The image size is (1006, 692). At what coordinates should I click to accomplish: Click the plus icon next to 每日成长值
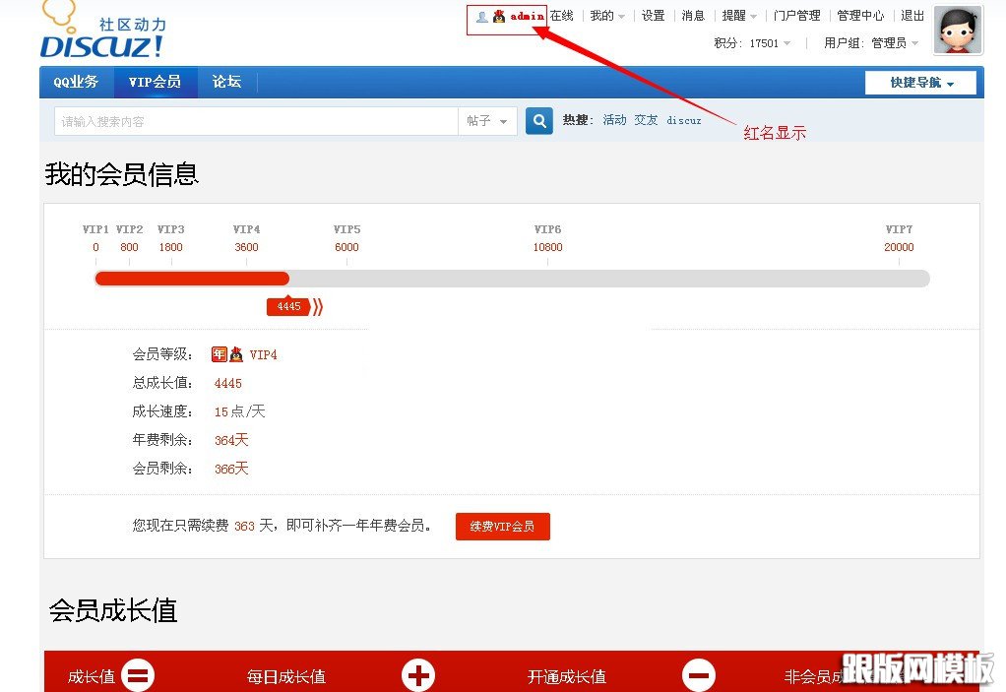[418, 675]
